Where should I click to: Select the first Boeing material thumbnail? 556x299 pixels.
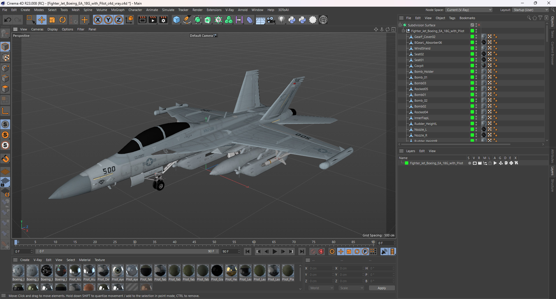tap(18, 273)
